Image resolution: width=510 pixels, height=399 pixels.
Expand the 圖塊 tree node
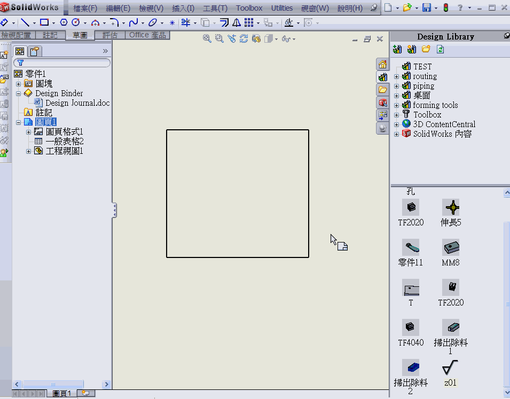[19, 84]
